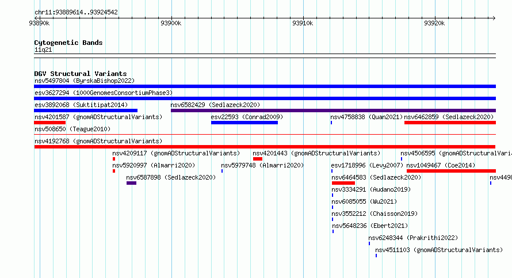
Task: Click the red bar of nsv4201443
Action: 258,159
